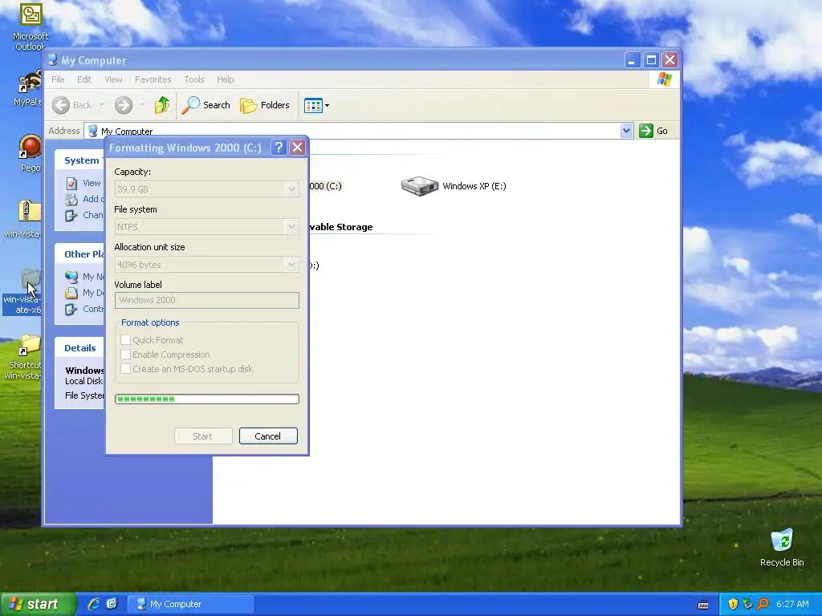
Task: Click the Windows flag logo in My Computer
Action: point(664,79)
